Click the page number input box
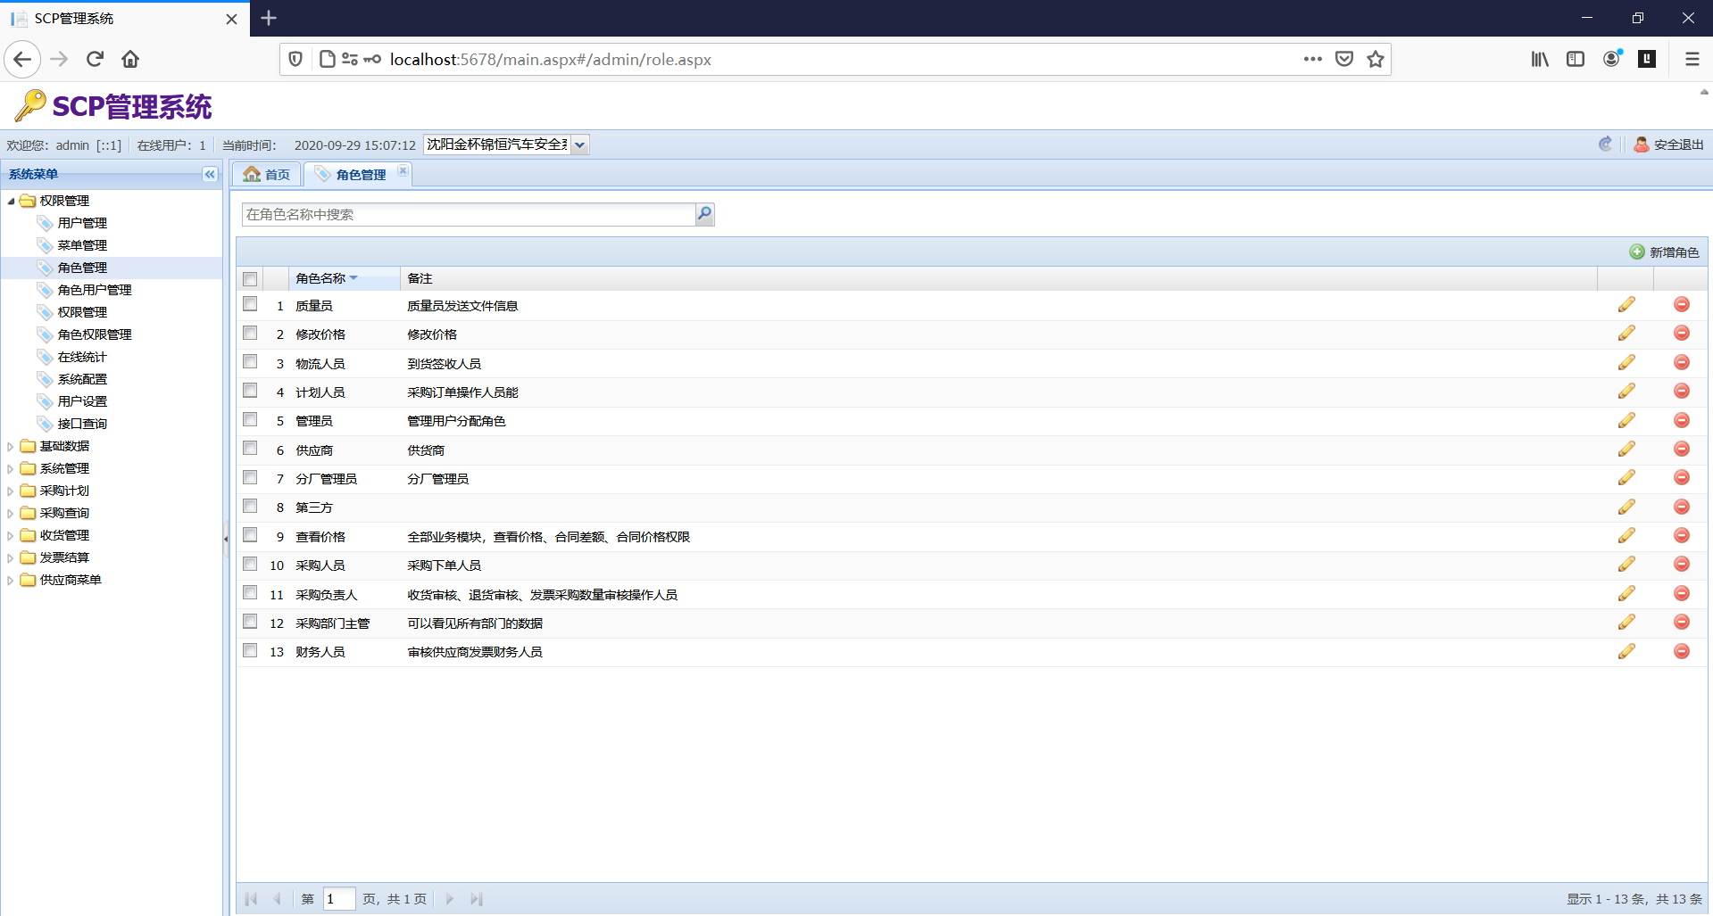Screen dimensions: 1713x916 [x=339, y=899]
